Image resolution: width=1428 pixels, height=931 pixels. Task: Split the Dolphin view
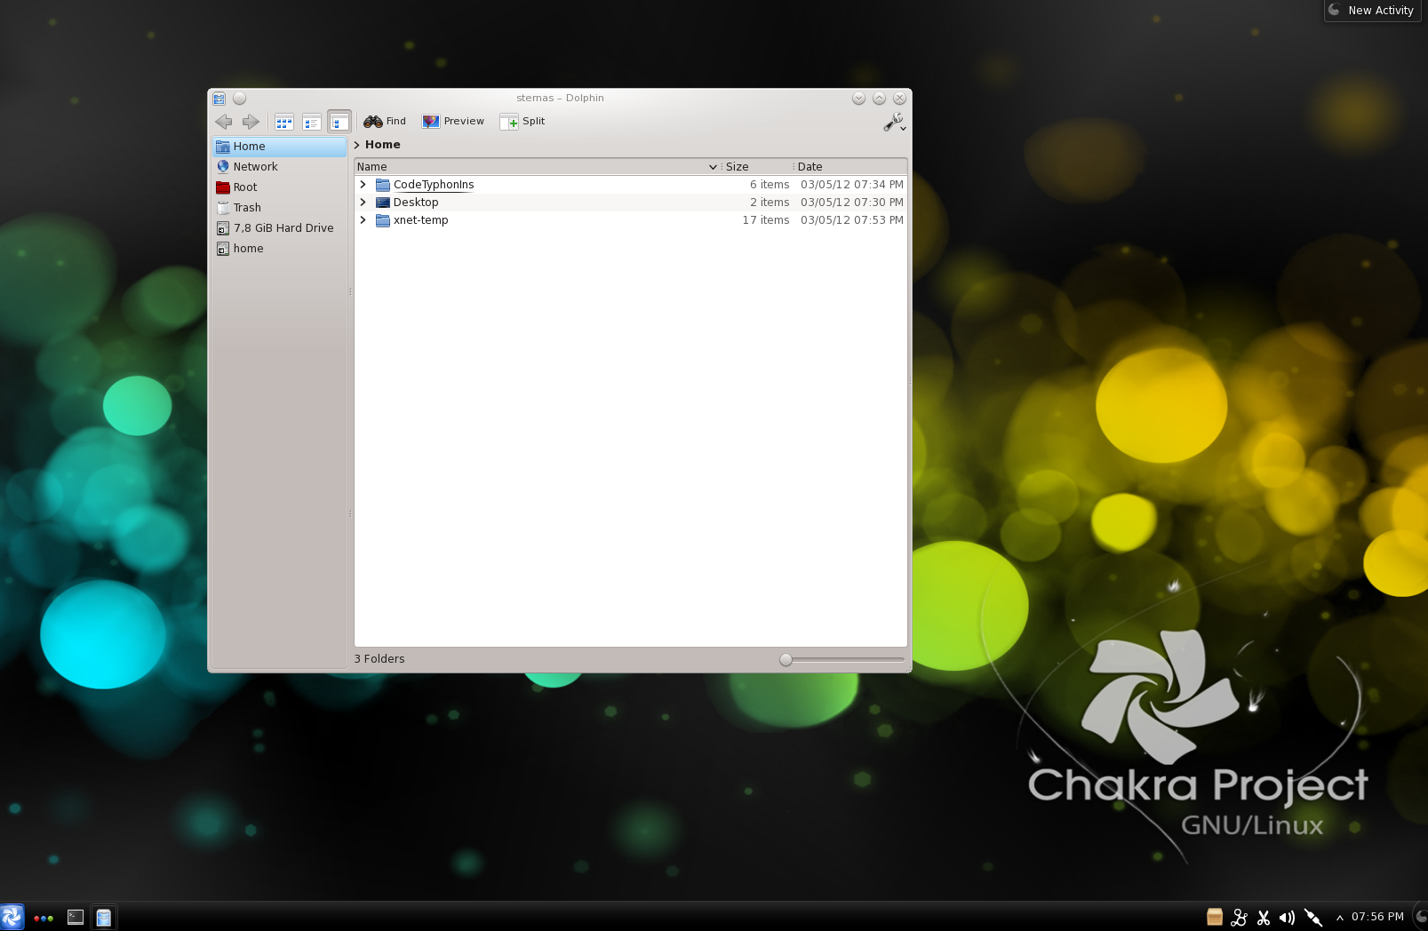[x=523, y=122]
